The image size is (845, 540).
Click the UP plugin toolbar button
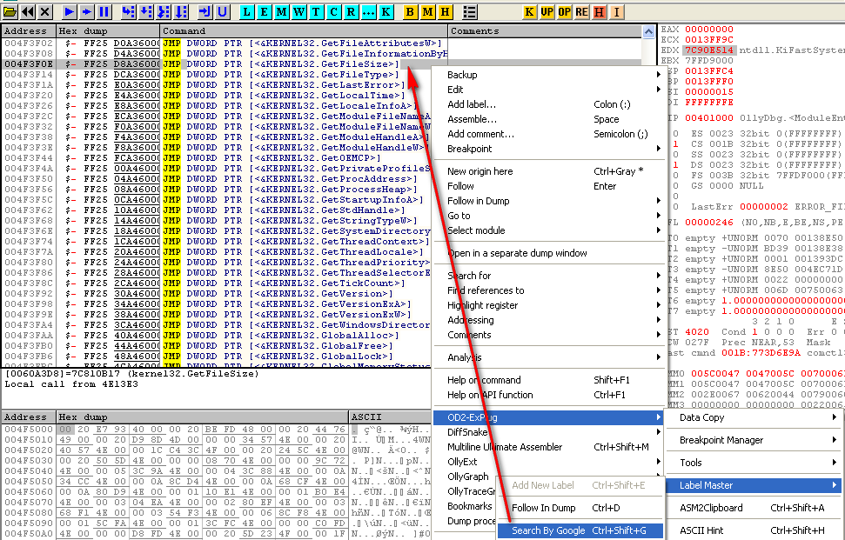pyautogui.click(x=547, y=11)
